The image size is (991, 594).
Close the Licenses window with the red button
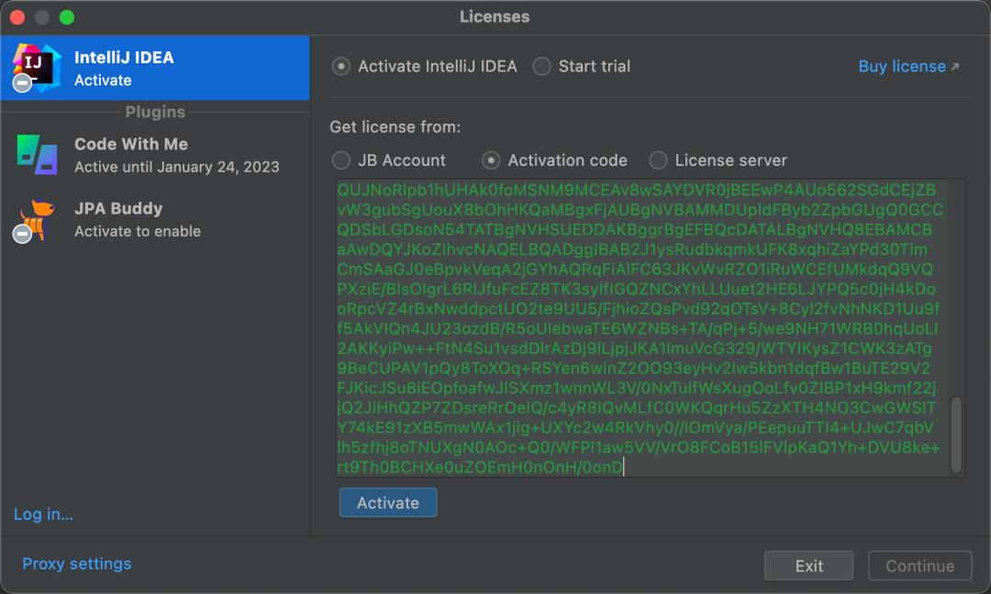pyautogui.click(x=17, y=17)
